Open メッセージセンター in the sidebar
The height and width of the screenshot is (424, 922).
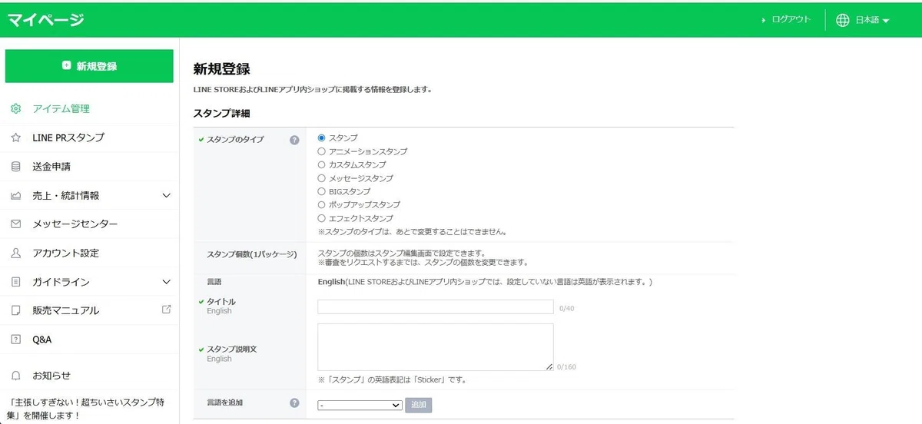(x=75, y=224)
